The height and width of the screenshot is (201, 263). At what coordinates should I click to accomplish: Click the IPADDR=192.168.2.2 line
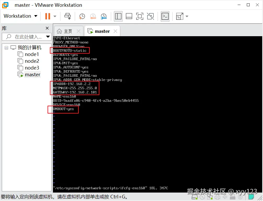tap(72, 84)
